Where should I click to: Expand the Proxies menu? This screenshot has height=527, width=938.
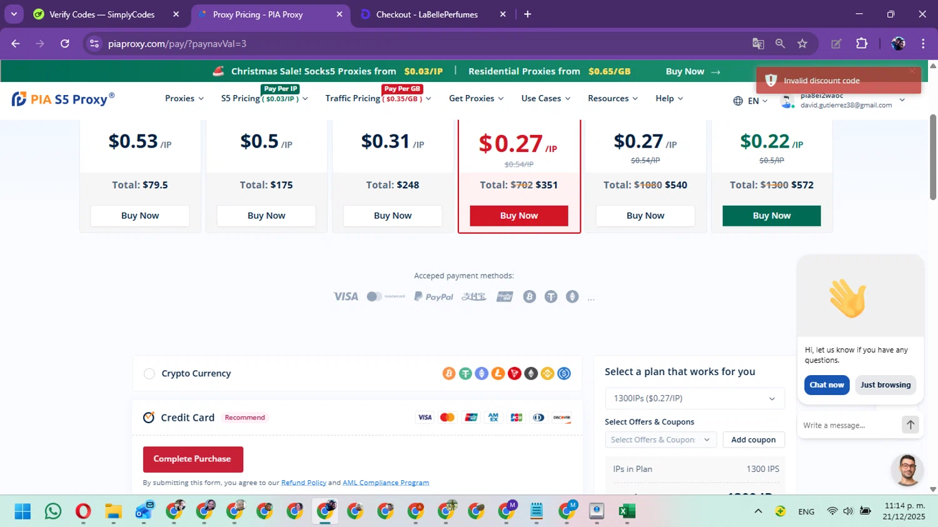(184, 99)
